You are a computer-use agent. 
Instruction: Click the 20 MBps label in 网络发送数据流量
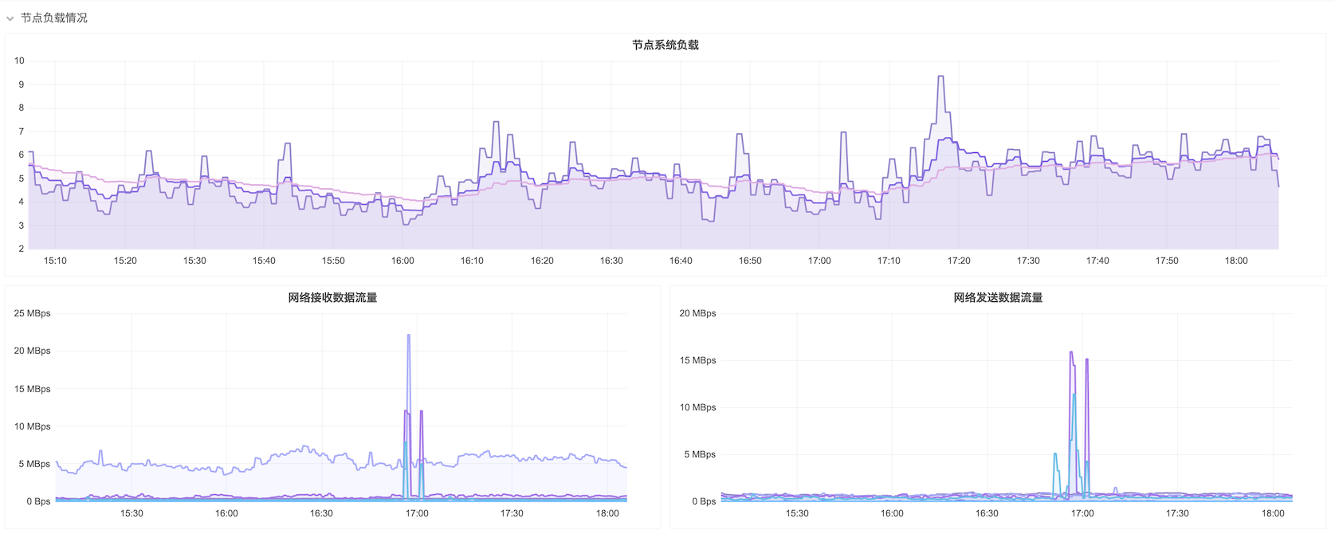pyautogui.click(x=697, y=313)
